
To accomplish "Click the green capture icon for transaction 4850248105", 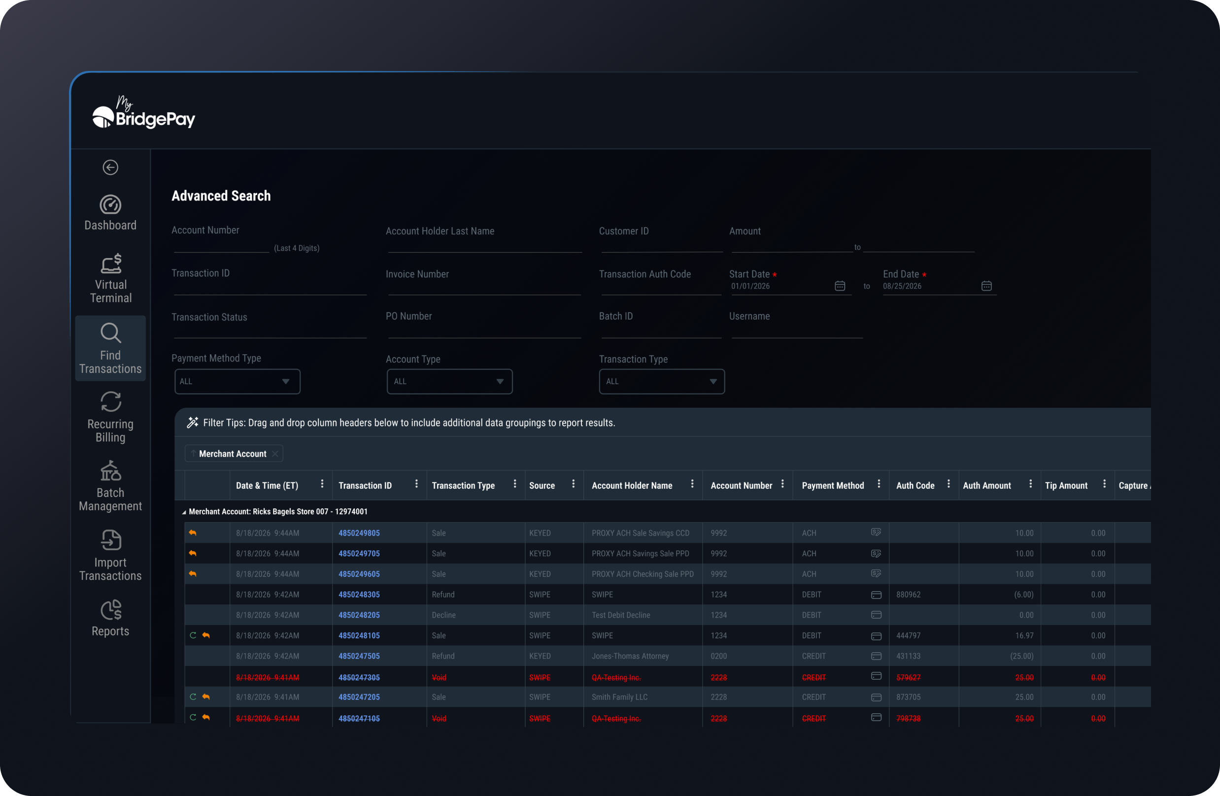I will tap(193, 635).
